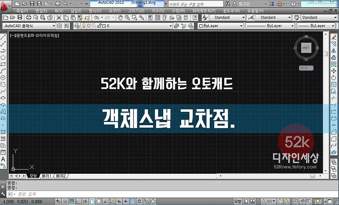
Task: Select the Polyline tool
Action: coord(3,51)
